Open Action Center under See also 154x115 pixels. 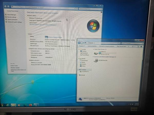pos(14,66)
